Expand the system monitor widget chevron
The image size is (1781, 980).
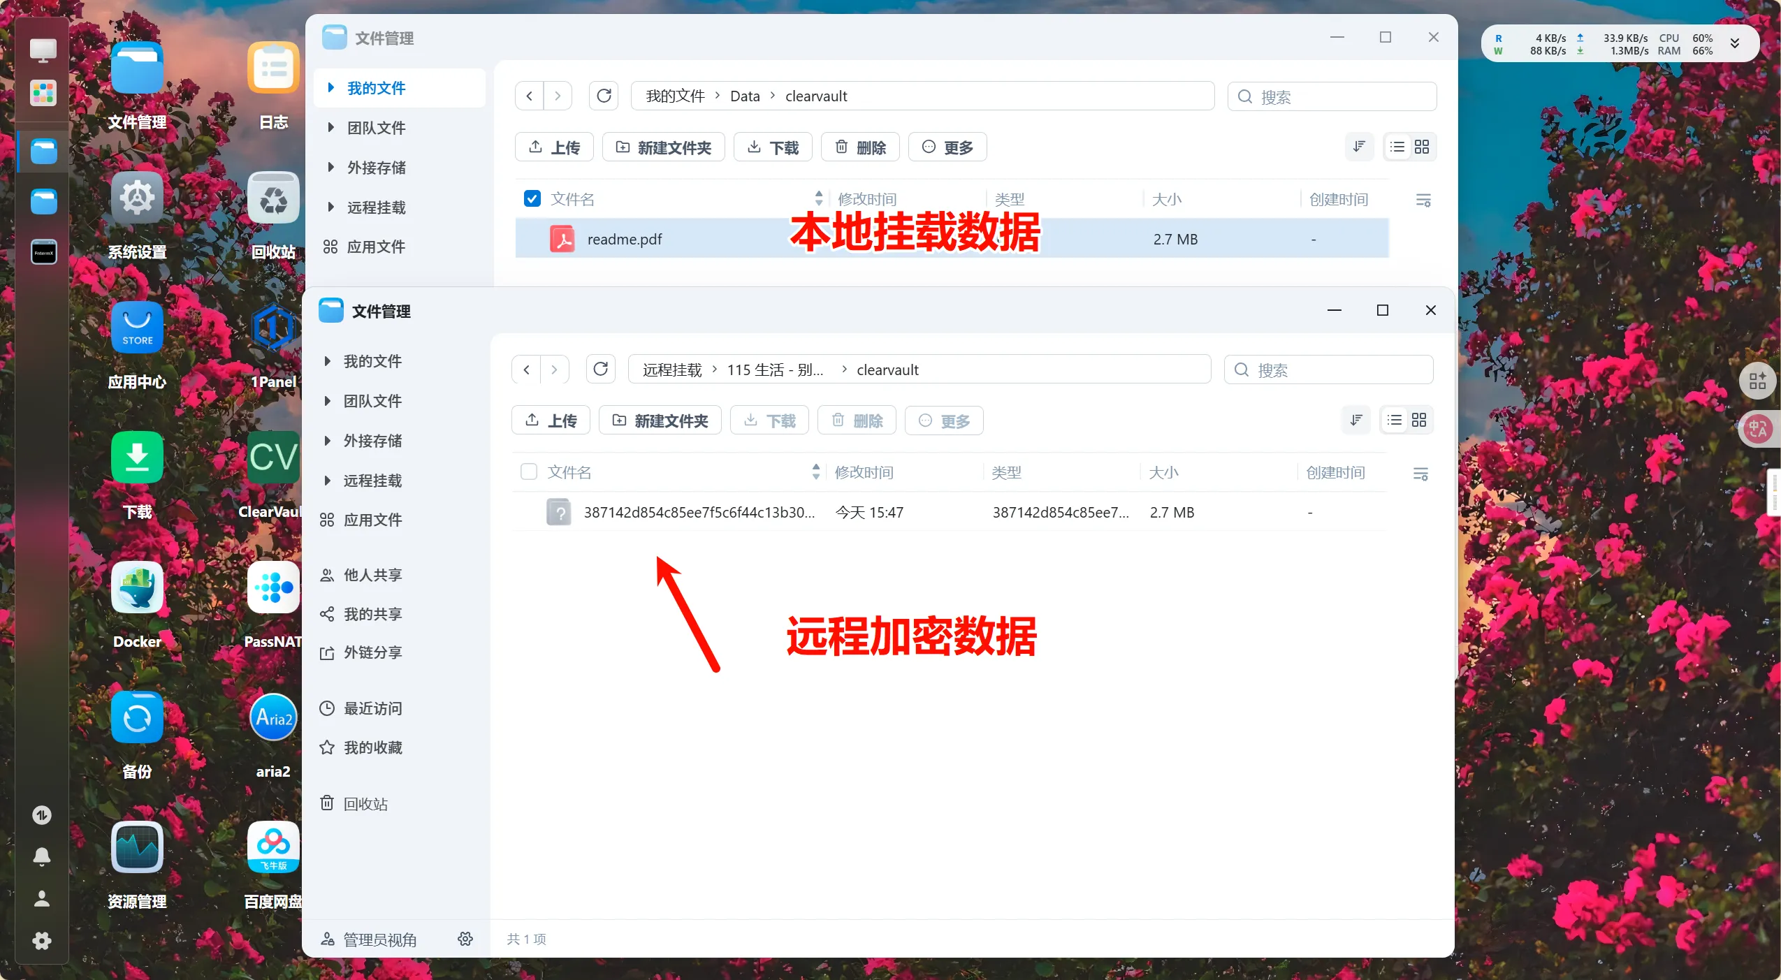pyautogui.click(x=1734, y=44)
